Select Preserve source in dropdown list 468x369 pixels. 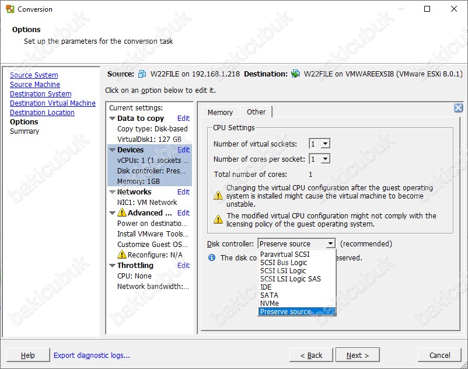(x=297, y=312)
